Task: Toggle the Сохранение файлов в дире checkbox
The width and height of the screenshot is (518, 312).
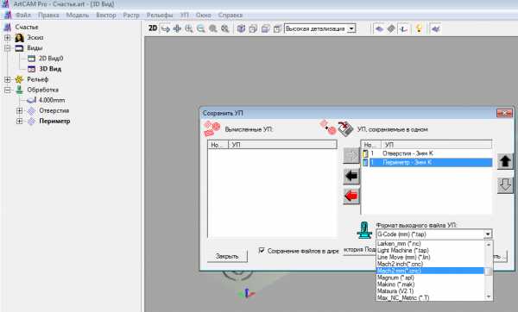Action: 262,251
